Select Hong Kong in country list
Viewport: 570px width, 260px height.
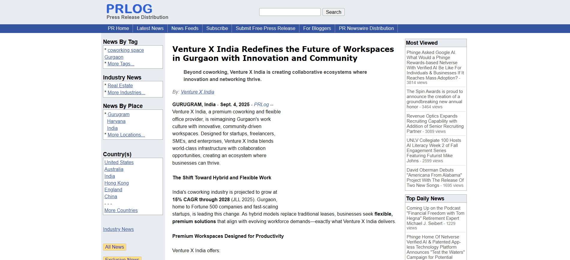tap(116, 183)
